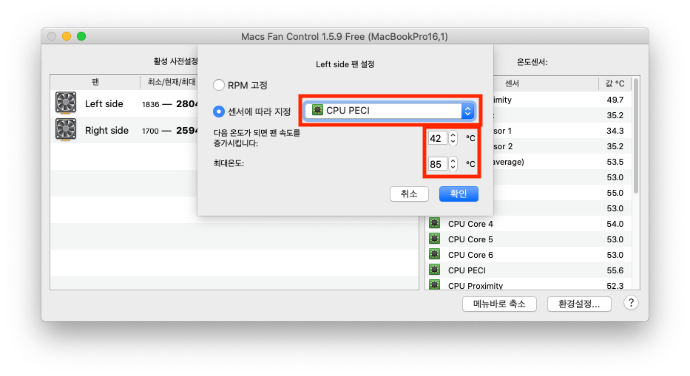The height and width of the screenshot is (376, 690).
Task: Click the CPU Core 4 chip icon
Action: point(435,223)
